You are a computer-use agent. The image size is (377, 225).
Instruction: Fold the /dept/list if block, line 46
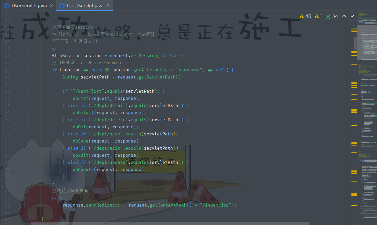click(29, 91)
